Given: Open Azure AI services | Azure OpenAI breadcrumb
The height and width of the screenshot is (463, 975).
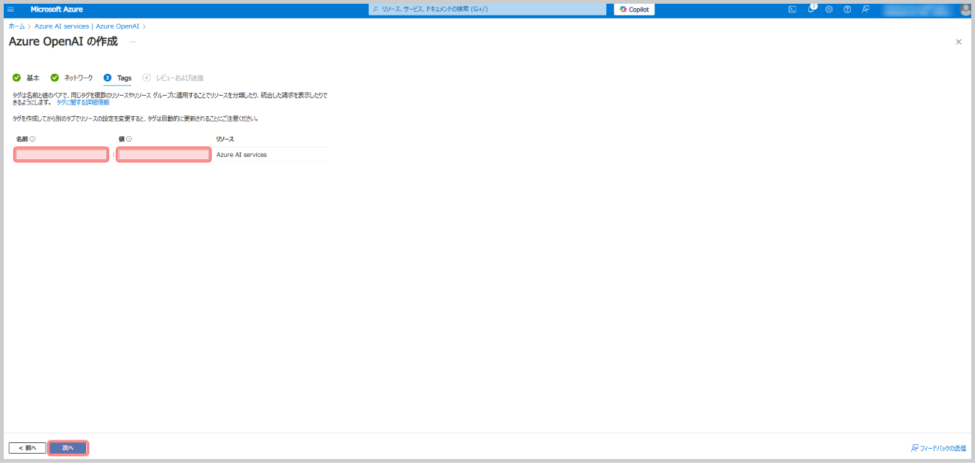Looking at the screenshot, I should (87, 26).
